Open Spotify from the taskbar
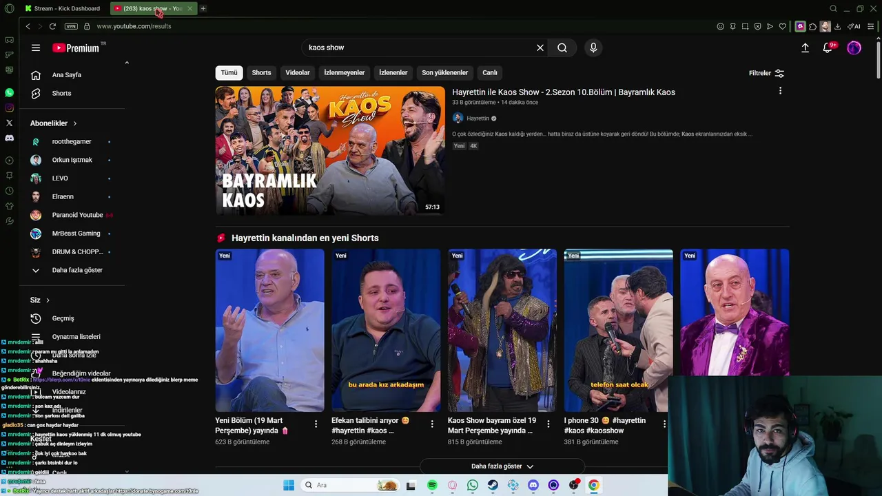The image size is (882, 496). [x=432, y=485]
